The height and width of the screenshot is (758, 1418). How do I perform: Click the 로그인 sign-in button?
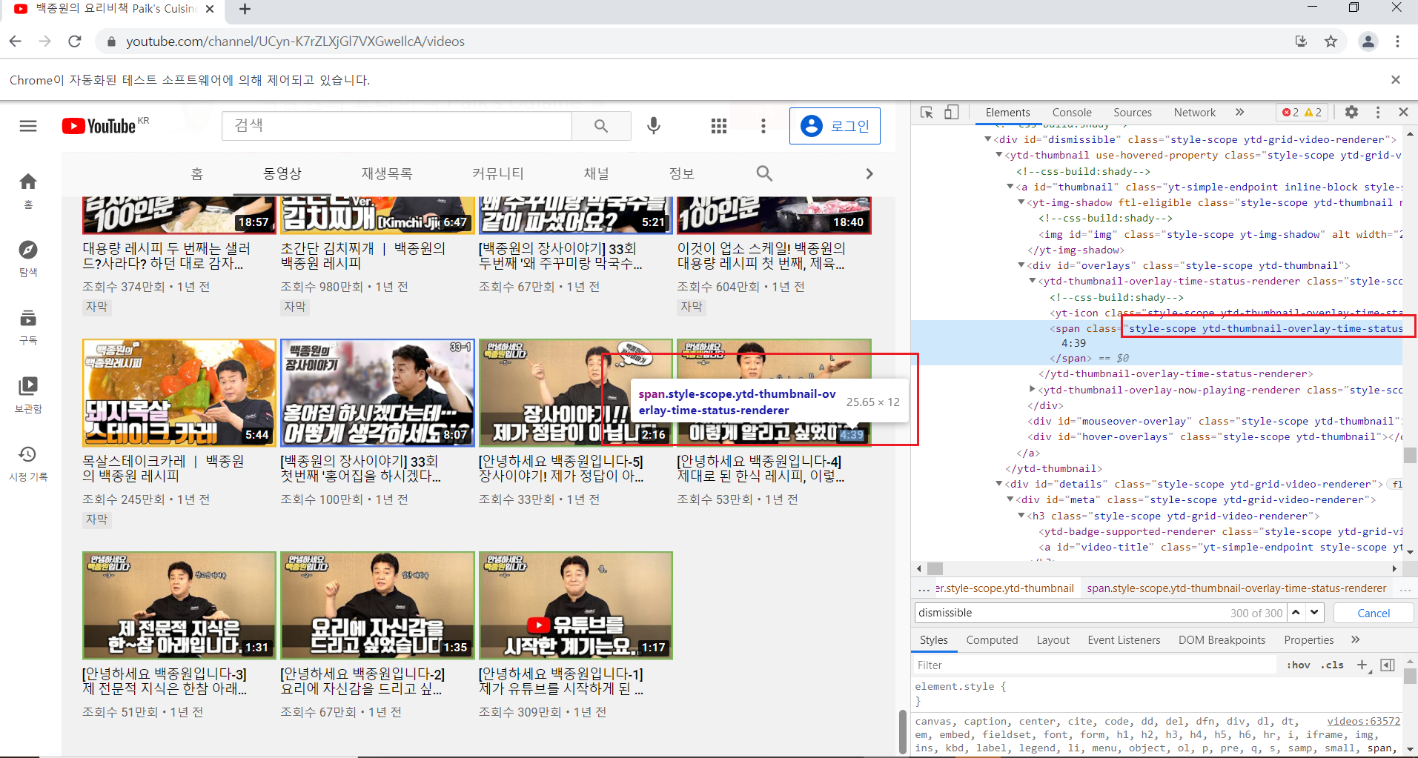835,126
